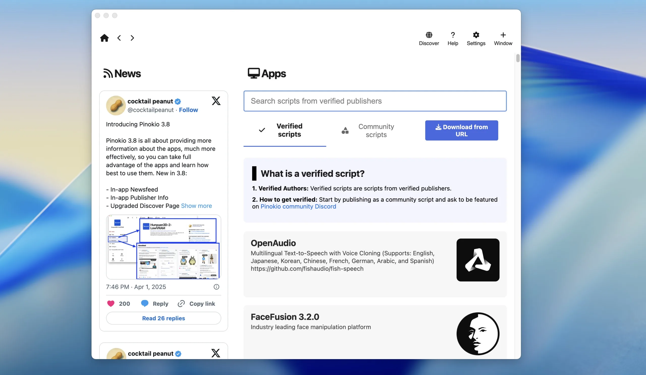Click the X logo on first tweet
This screenshot has width=646, height=375.
pyautogui.click(x=216, y=101)
